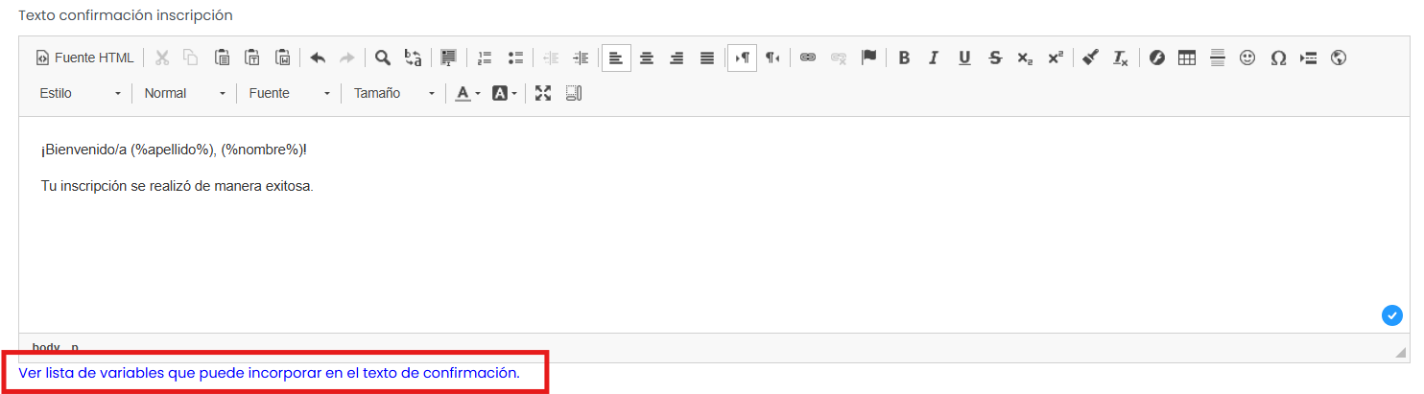Select the Fuente font family dropdown
The image size is (1424, 394).
click(290, 93)
